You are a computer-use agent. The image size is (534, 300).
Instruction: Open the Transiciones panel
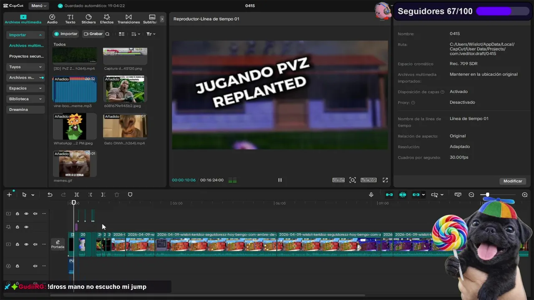(x=128, y=19)
